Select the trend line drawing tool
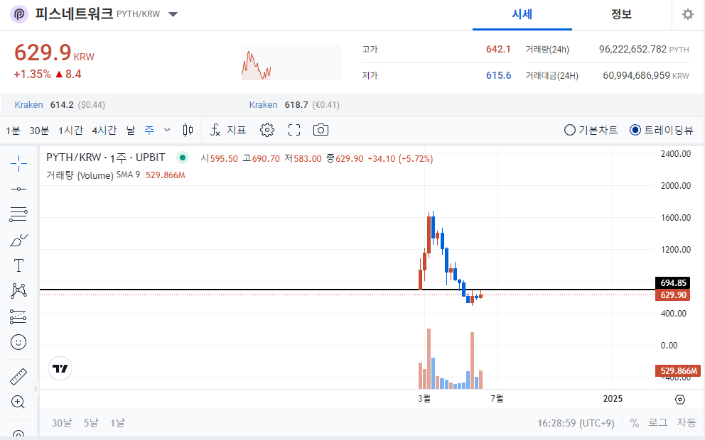 (18, 189)
